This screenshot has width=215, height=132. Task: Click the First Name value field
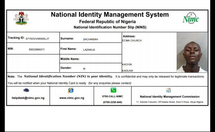[x=89, y=50]
